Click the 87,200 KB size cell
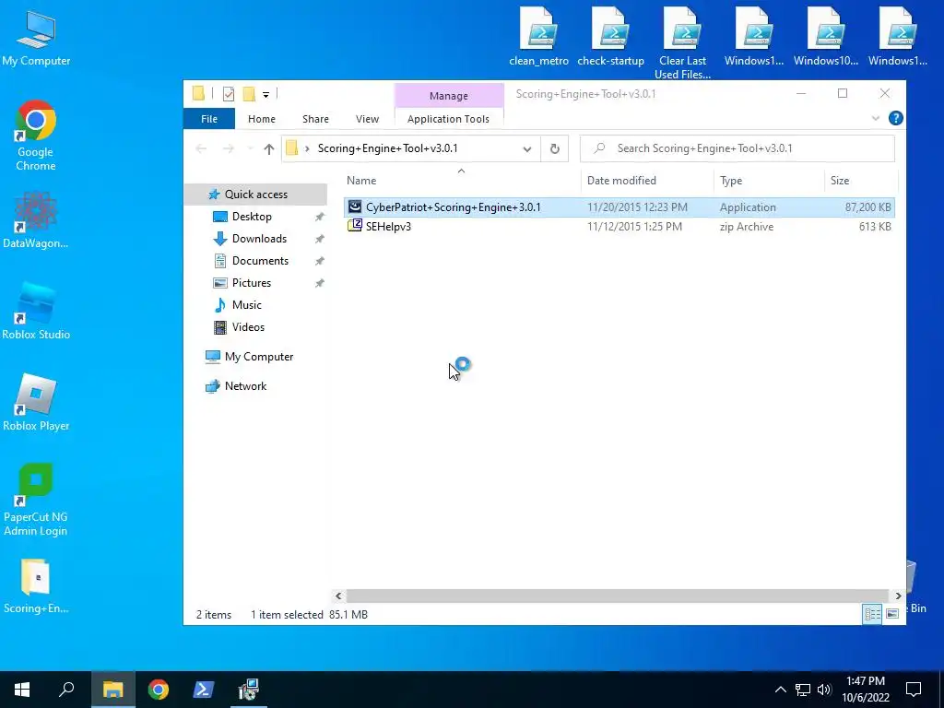The height and width of the screenshot is (708, 944). [x=867, y=207]
